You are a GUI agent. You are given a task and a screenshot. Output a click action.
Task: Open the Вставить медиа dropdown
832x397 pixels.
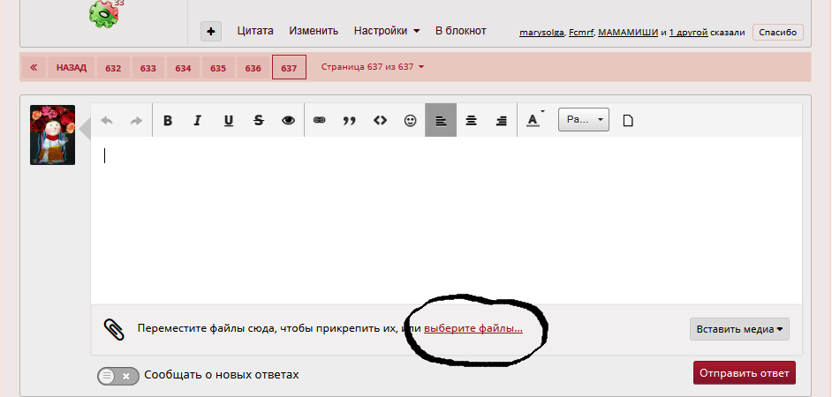point(739,329)
